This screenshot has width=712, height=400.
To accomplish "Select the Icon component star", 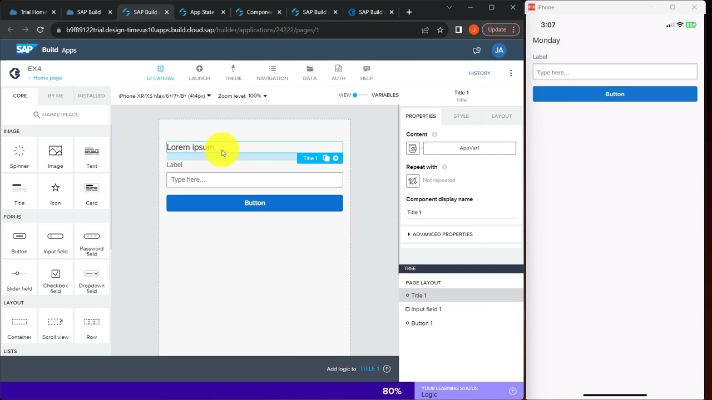I will coord(55,193).
